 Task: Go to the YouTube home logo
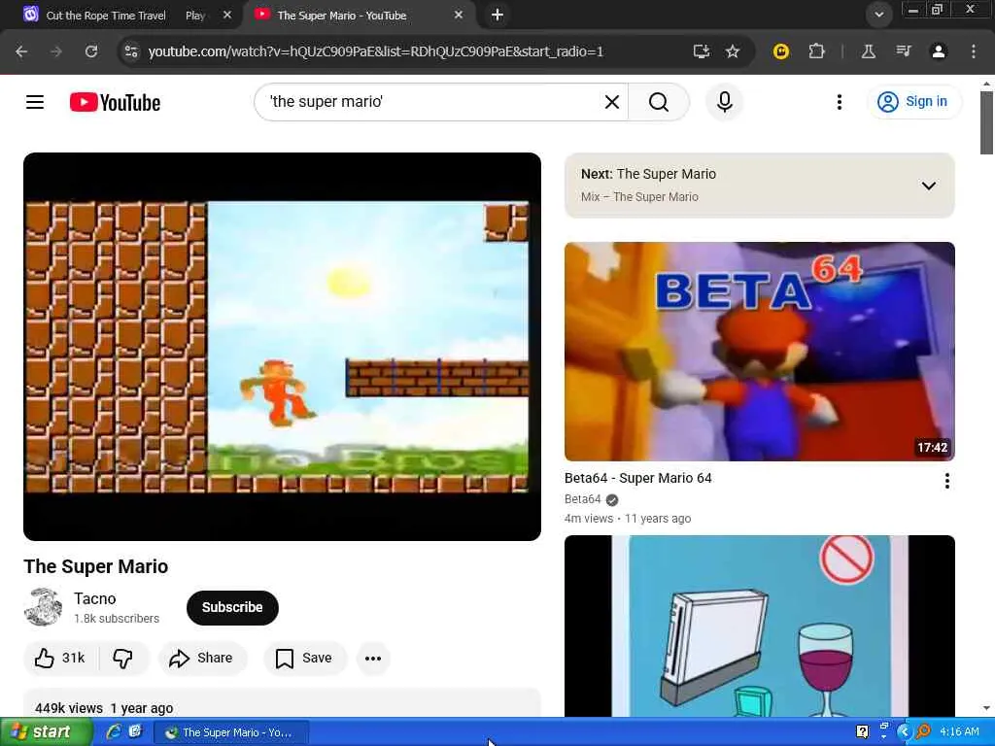pyautogui.click(x=115, y=102)
